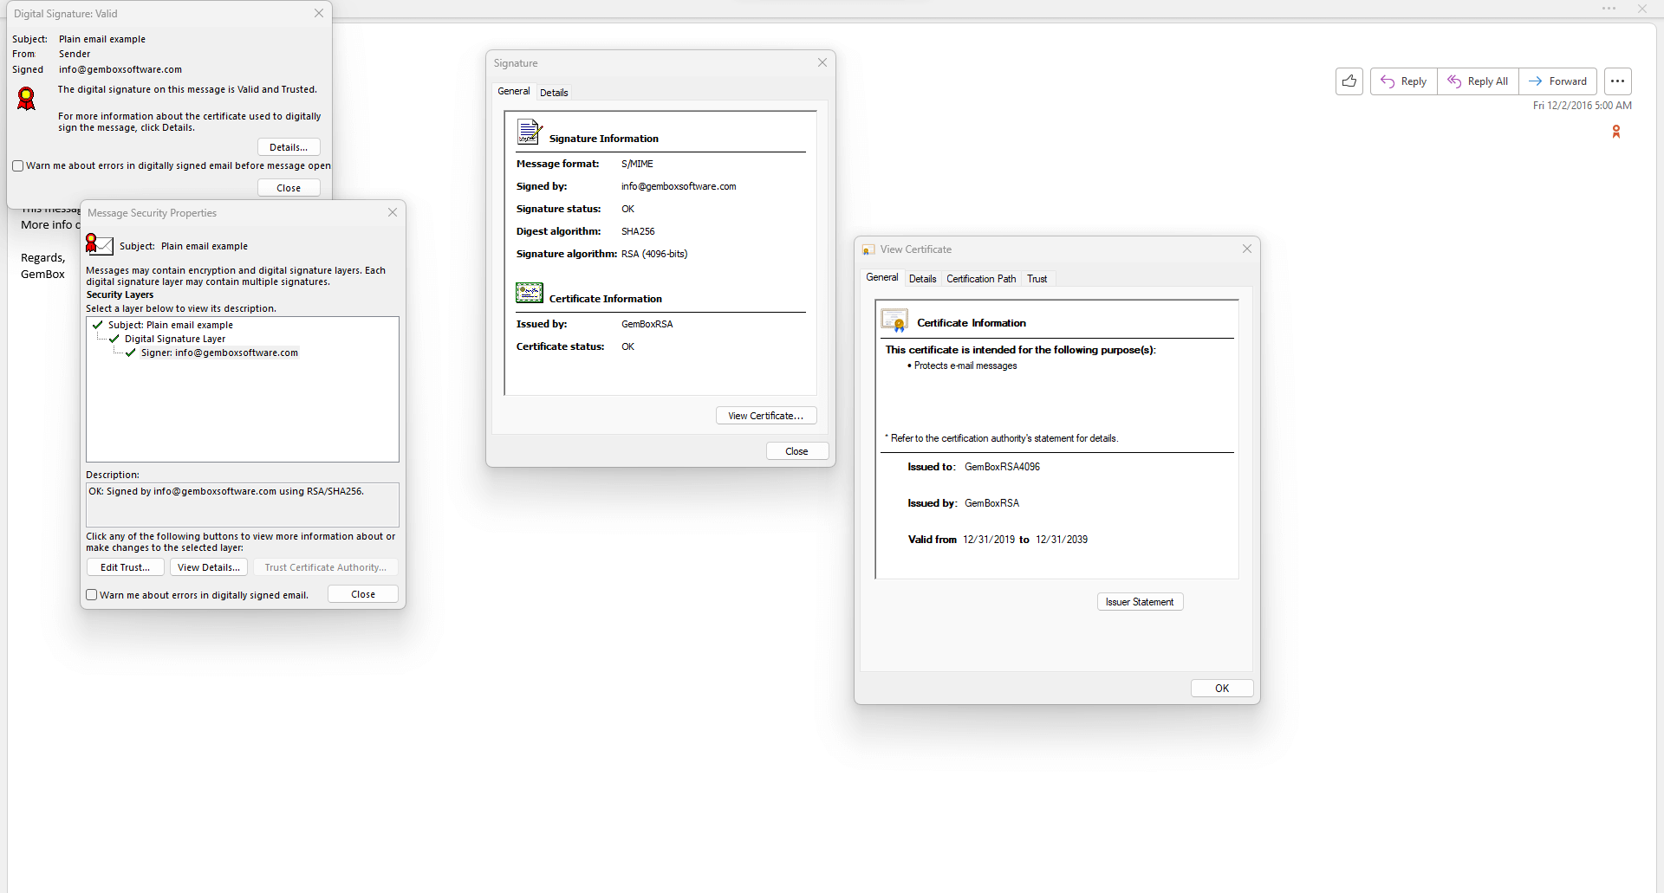The image size is (1664, 893).
Task: Click the Description text box
Action: pyautogui.click(x=242, y=504)
